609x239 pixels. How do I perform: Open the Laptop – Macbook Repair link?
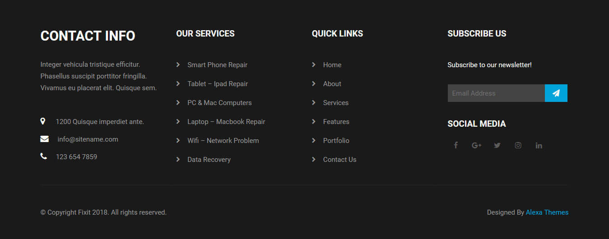[x=226, y=122]
